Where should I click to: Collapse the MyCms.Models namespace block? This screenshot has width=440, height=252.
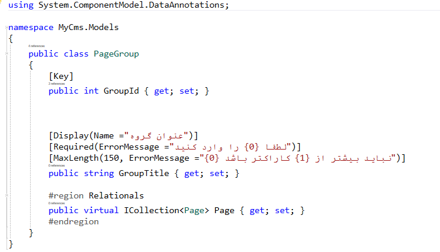pyautogui.click(x=5, y=28)
